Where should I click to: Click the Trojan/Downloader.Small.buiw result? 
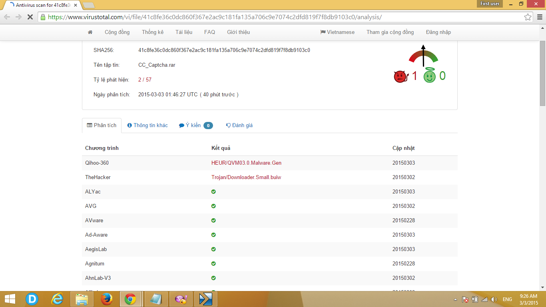[x=246, y=177]
